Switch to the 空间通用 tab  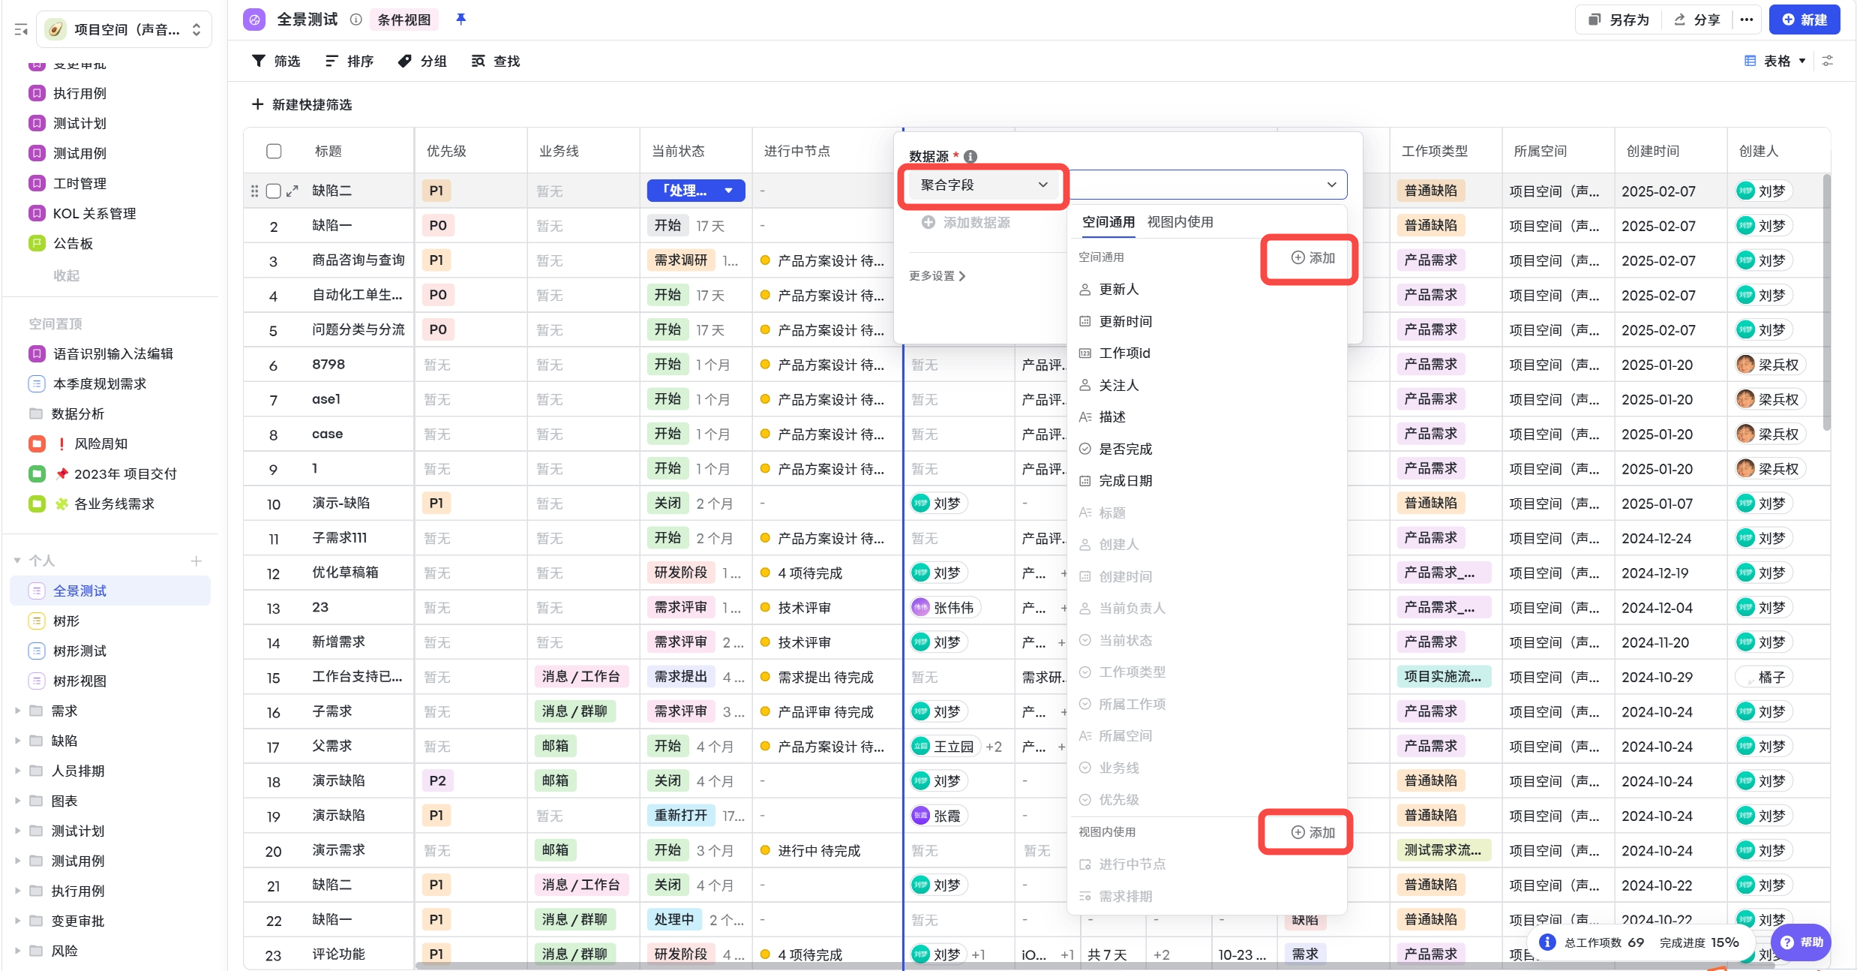tap(1108, 222)
